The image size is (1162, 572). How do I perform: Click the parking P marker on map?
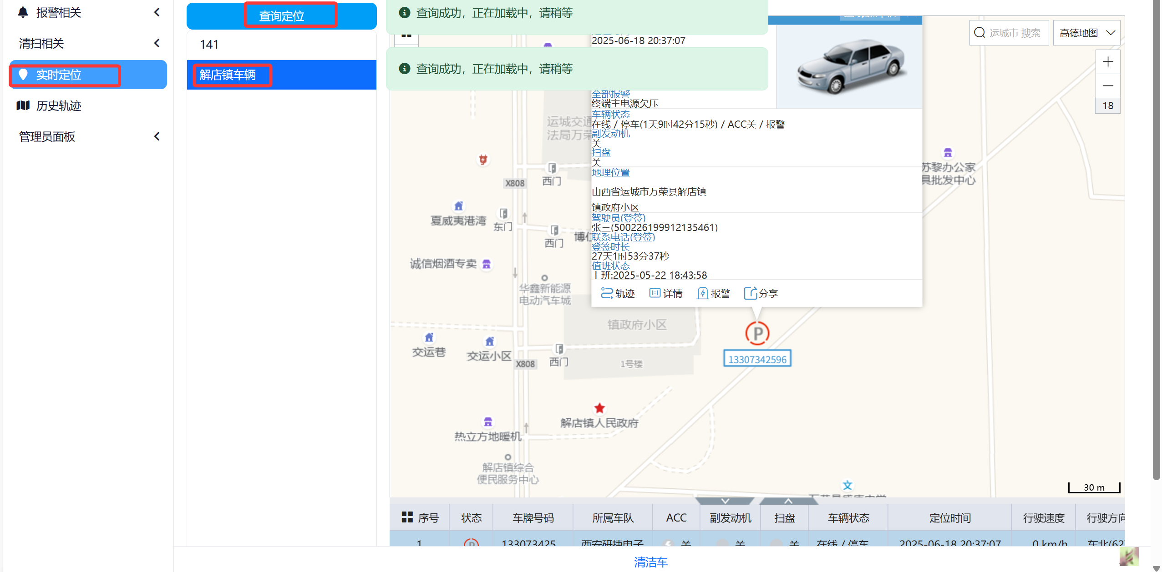tap(757, 333)
